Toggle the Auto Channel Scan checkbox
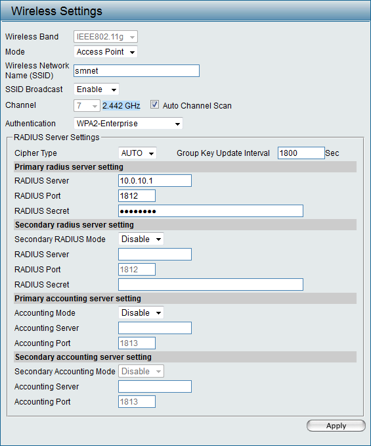This screenshot has height=446, width=371. [154, 105]
